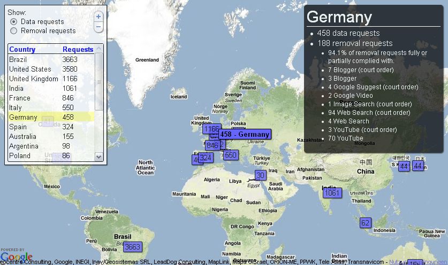Sort table by Requests column header
448x265 pixels.
pos(78,49)
